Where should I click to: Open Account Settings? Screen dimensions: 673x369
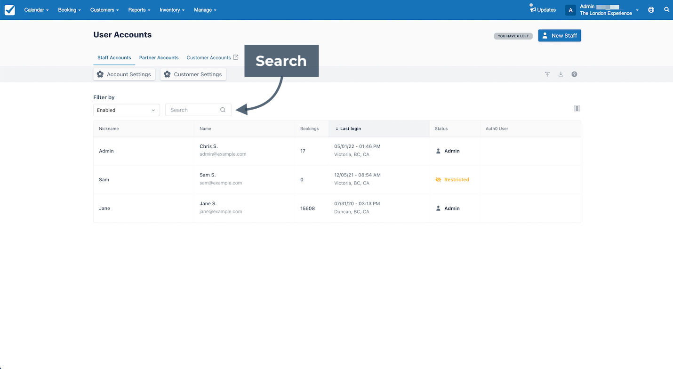click(x=124, y=74)
